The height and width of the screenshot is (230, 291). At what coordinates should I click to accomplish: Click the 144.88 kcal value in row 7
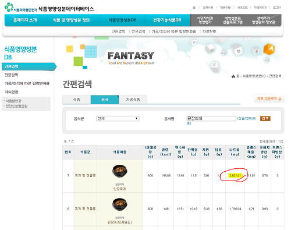[x=166, y=175]
